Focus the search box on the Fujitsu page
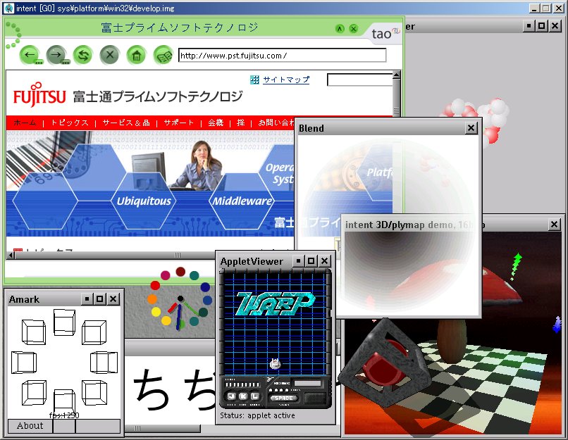Image resolution: width=568 pixels, height=440 pixels. pyautogui.click(x=359, y=80)
